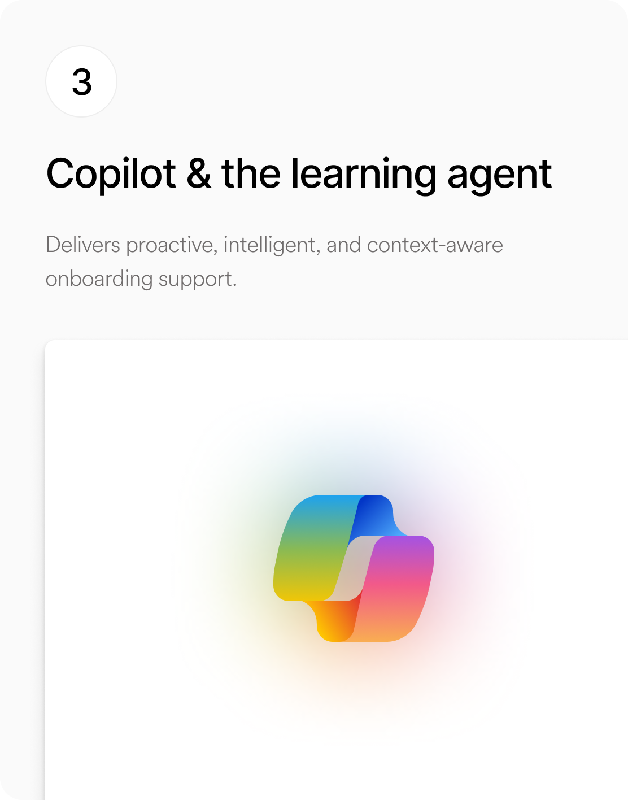Click the context-aware text in the description
The width and height of the screenshot is (628, 800).
435,245
